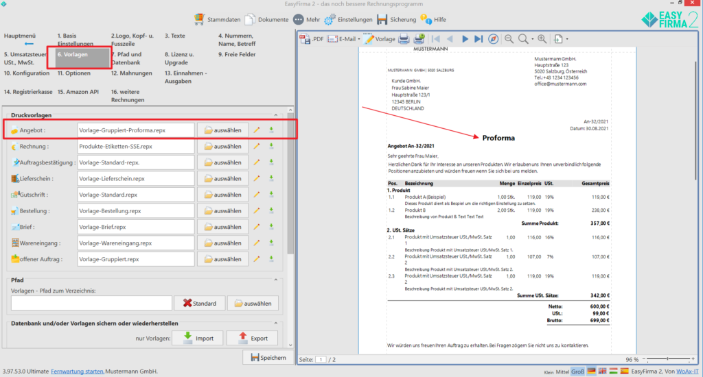The height and width of the screenshot is (377, 703).
Task: Open 14. Registrierkasse section
Action: (x=27, y=92)
